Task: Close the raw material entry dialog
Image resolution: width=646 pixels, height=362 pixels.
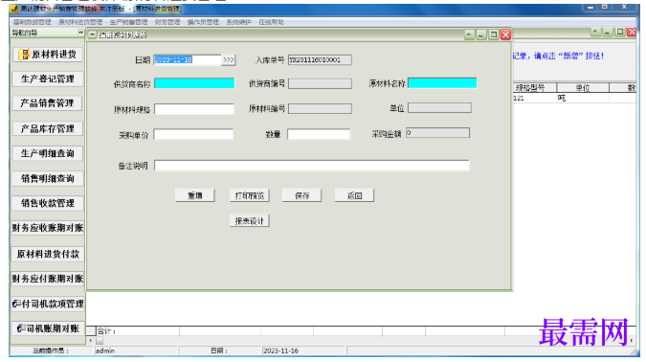Action: click(506, 34)
